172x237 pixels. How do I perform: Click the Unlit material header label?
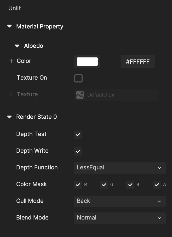point(15,8)
